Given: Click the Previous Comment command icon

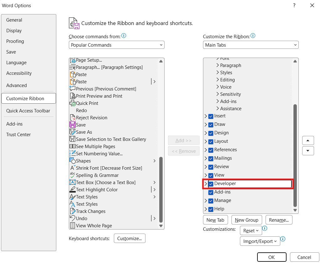Looking at the screenshot, I should click(x=73, y=89).
